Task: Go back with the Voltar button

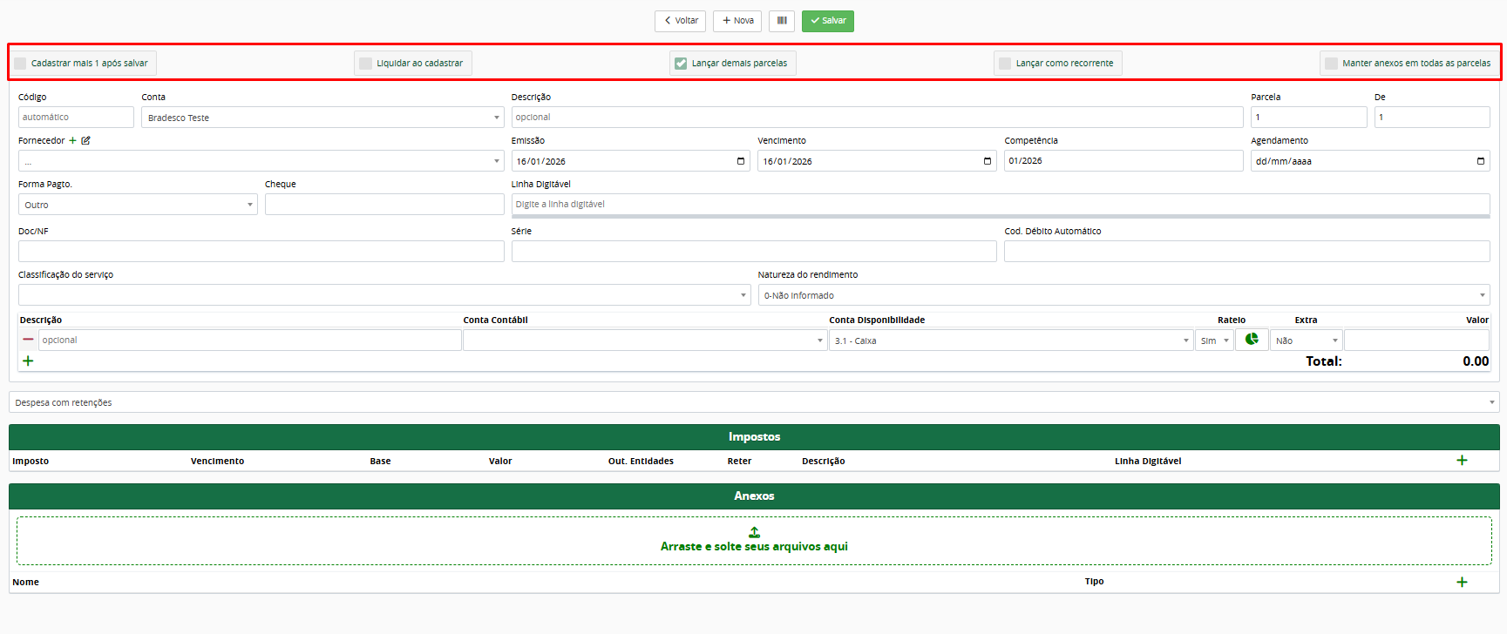Action: (x=680, y=21)
